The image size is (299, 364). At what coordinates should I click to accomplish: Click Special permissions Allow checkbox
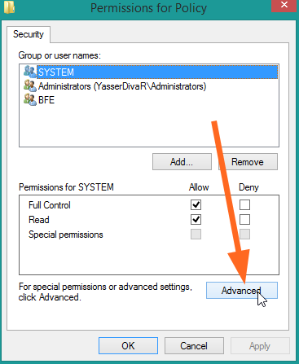coord(196,234)
